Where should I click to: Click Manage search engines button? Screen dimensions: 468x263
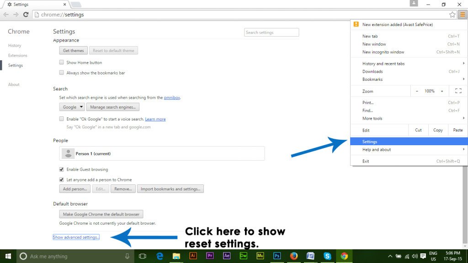[x=113, y=107]
